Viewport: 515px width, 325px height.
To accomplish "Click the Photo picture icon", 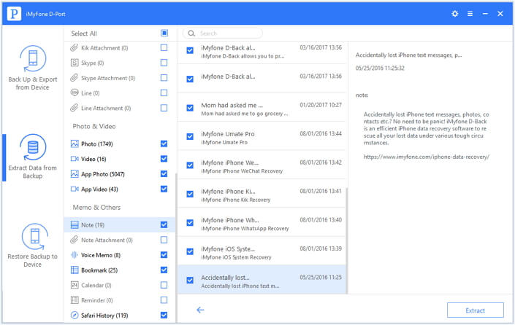I will pyautogui.click(x=75, y=144).
